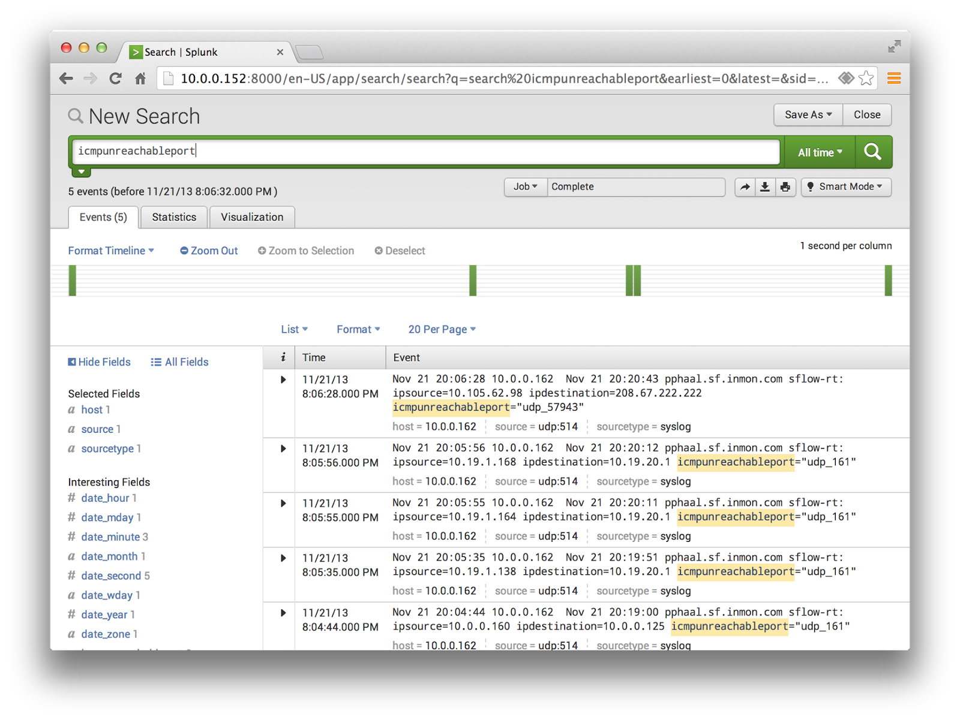This screenshot has height=720, width=960.
Task: Expand the 8:05:35 PM event row
Action: [283, 558]
